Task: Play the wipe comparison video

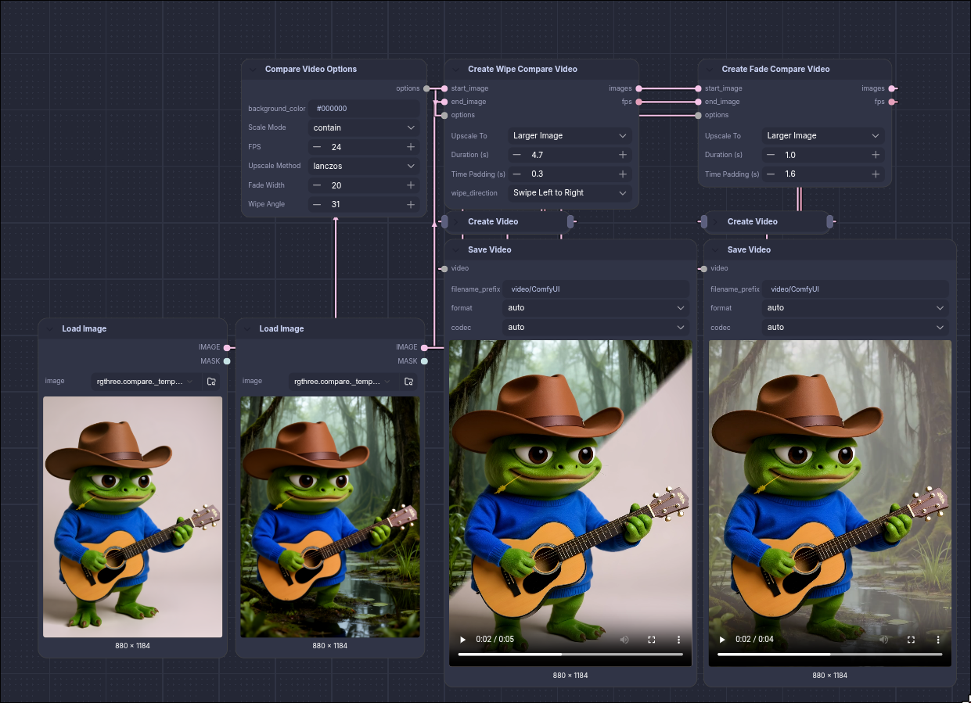Action: point(462,640)
